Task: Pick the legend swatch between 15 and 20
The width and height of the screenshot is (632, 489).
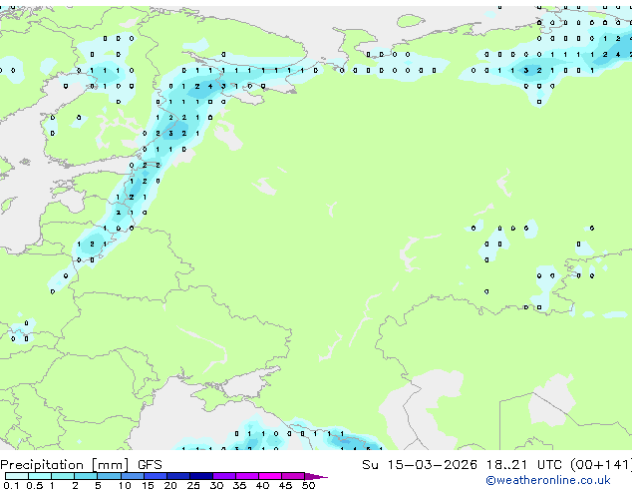Action: 155,476
